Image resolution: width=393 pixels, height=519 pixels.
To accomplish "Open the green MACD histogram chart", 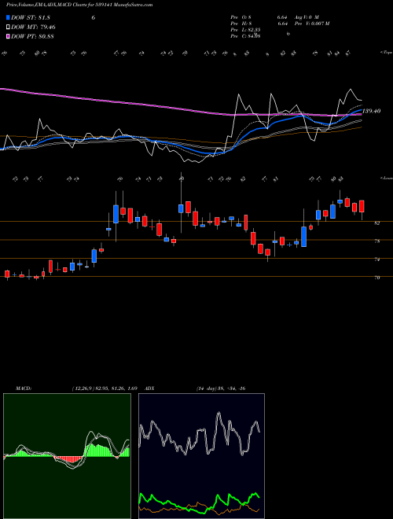I will click(x=67, y=456).
